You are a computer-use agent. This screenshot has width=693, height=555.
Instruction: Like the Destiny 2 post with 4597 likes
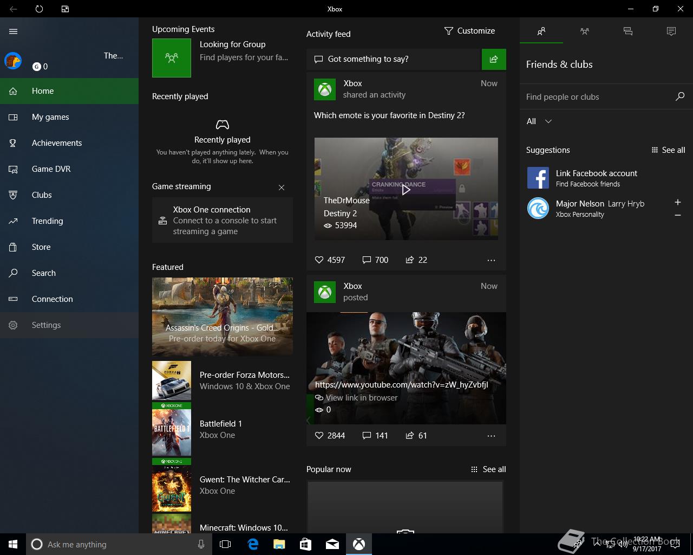330,260
